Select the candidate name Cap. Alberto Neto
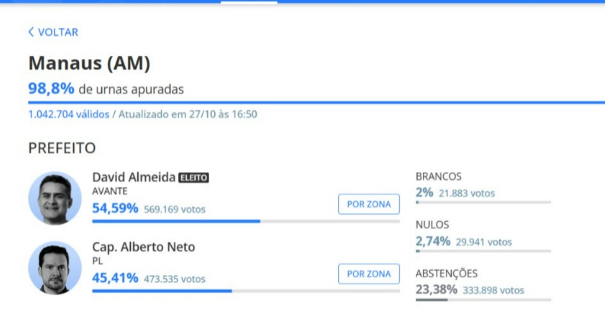Viewport: 605px width, 322px height. pos(144,247)
